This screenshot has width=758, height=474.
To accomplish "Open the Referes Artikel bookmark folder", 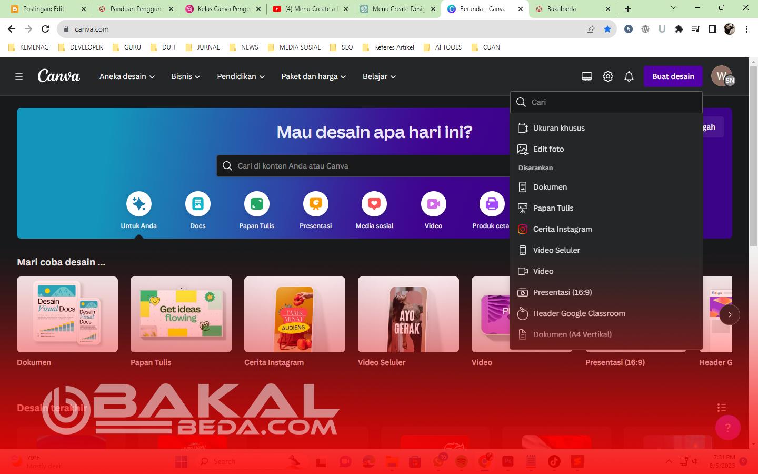I will (389, 47).
